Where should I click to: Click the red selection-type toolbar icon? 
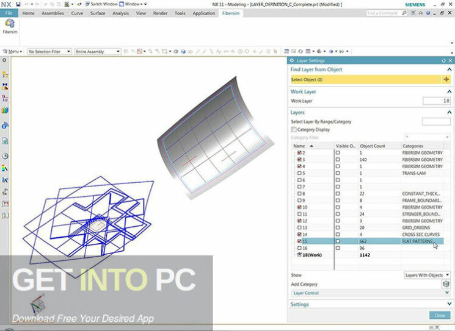point(140,51)
